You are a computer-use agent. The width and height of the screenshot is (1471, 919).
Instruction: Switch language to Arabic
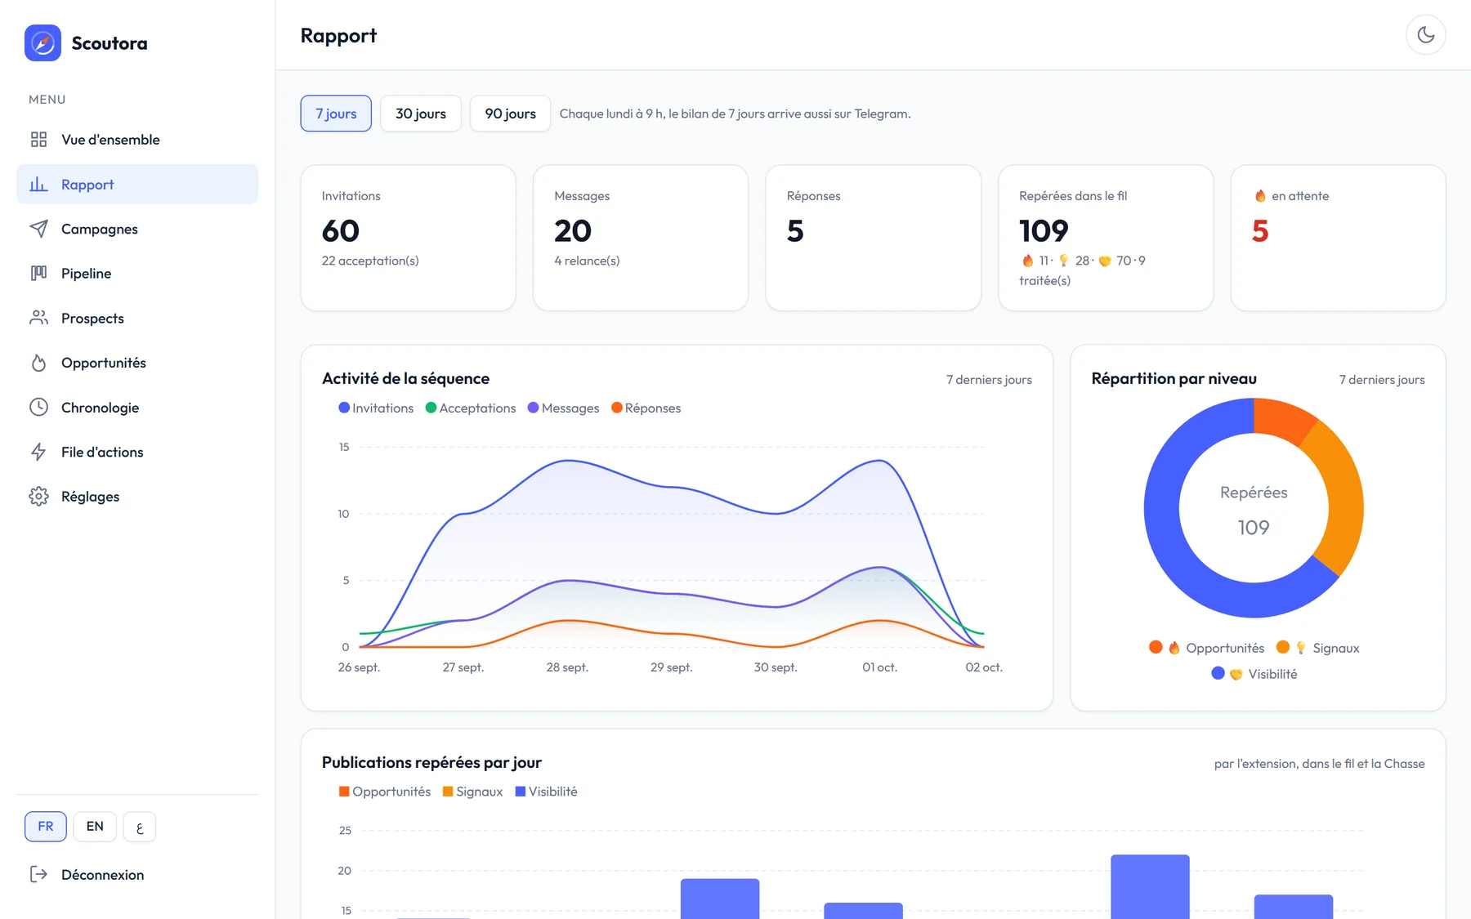140,827
